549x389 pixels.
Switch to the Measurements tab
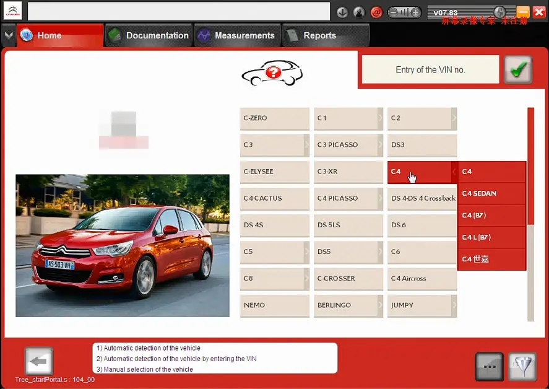(238, 35)
